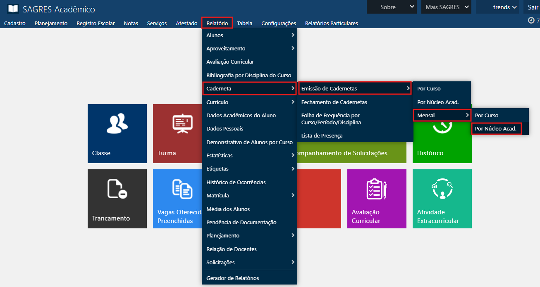Viewport: 540px width, 287px height.
Task: Select Por Núcleo Acad. under Mensal
Action: 496,129
